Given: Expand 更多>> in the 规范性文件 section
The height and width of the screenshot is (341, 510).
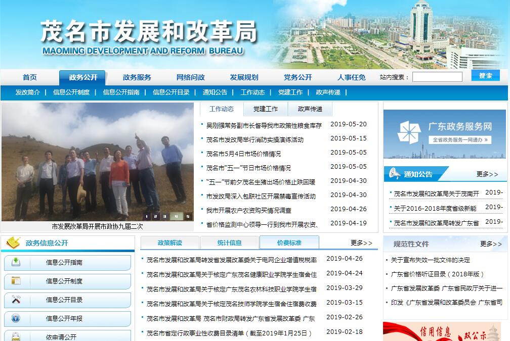Looking at the screenshot, I should [490, 243].
